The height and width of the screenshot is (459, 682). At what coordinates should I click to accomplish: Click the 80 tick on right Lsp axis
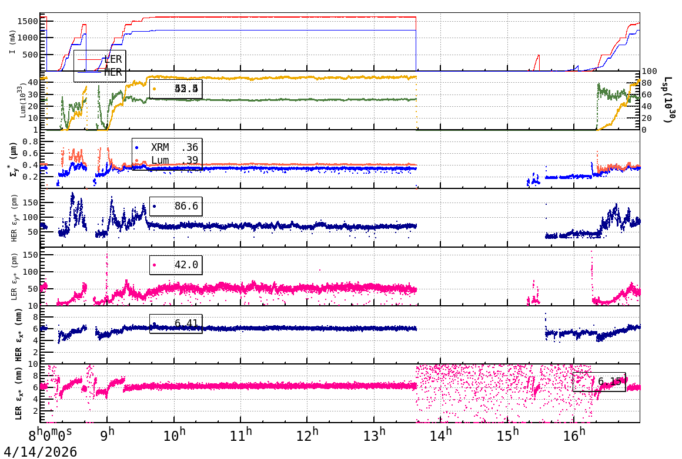tap(647, 83)
